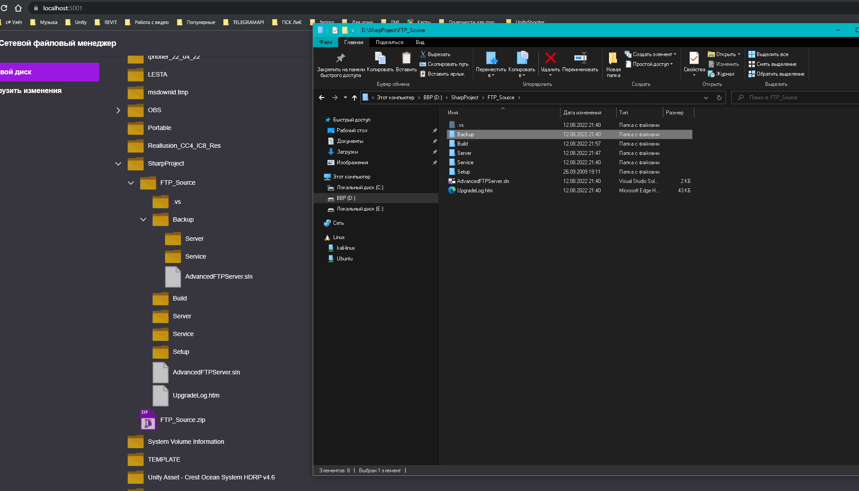Image resolution: width=859 pixels, height=491 pixels.
Task: Sort by Date modified column header
Action: click(x=588, y=113)
